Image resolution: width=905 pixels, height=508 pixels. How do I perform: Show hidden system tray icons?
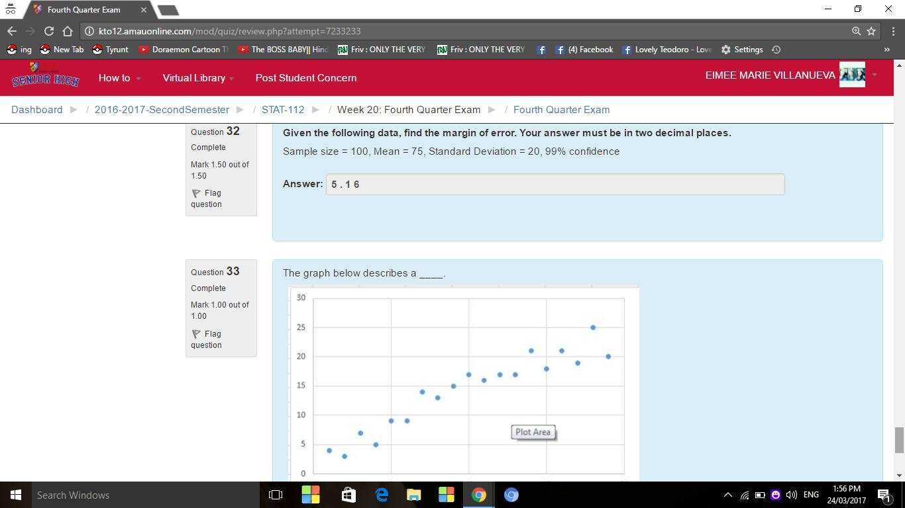727,495
